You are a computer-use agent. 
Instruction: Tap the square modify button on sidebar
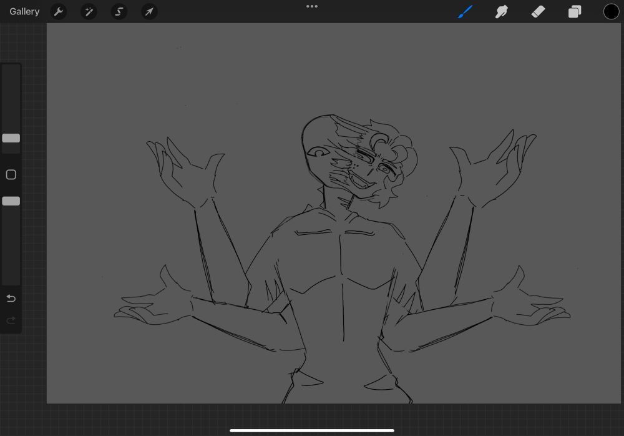(x=11, y=174)
